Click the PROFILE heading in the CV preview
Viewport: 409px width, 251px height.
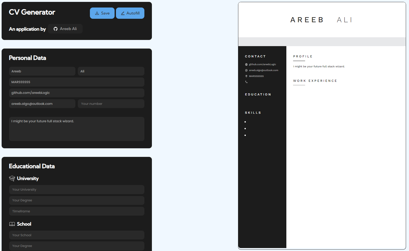coord(303,56)
